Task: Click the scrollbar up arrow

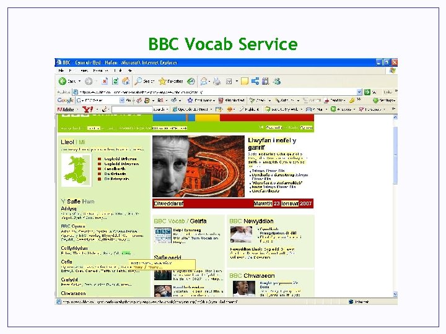Action: point(395,117)
